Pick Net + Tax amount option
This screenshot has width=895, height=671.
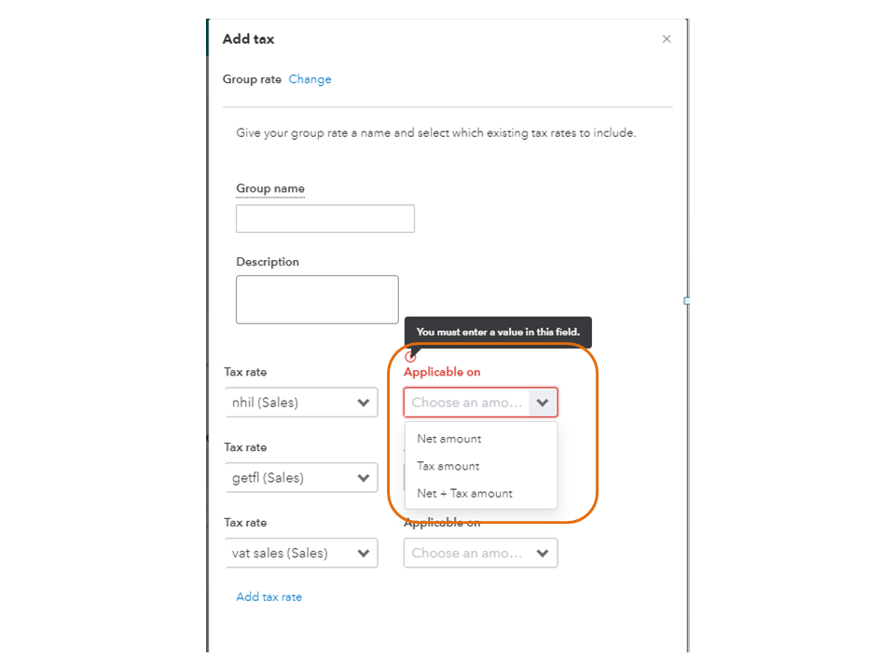[x=464, y=493]
